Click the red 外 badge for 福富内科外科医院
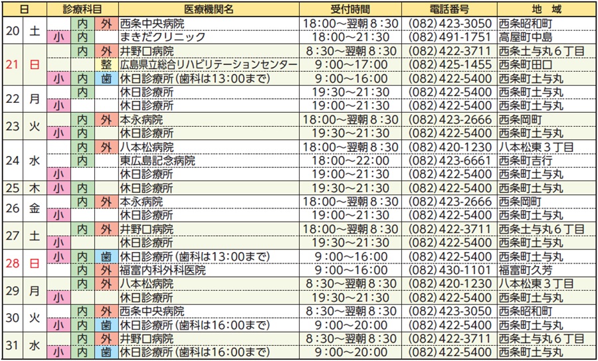This screenshot has width=598, height=361. [106, 271]
